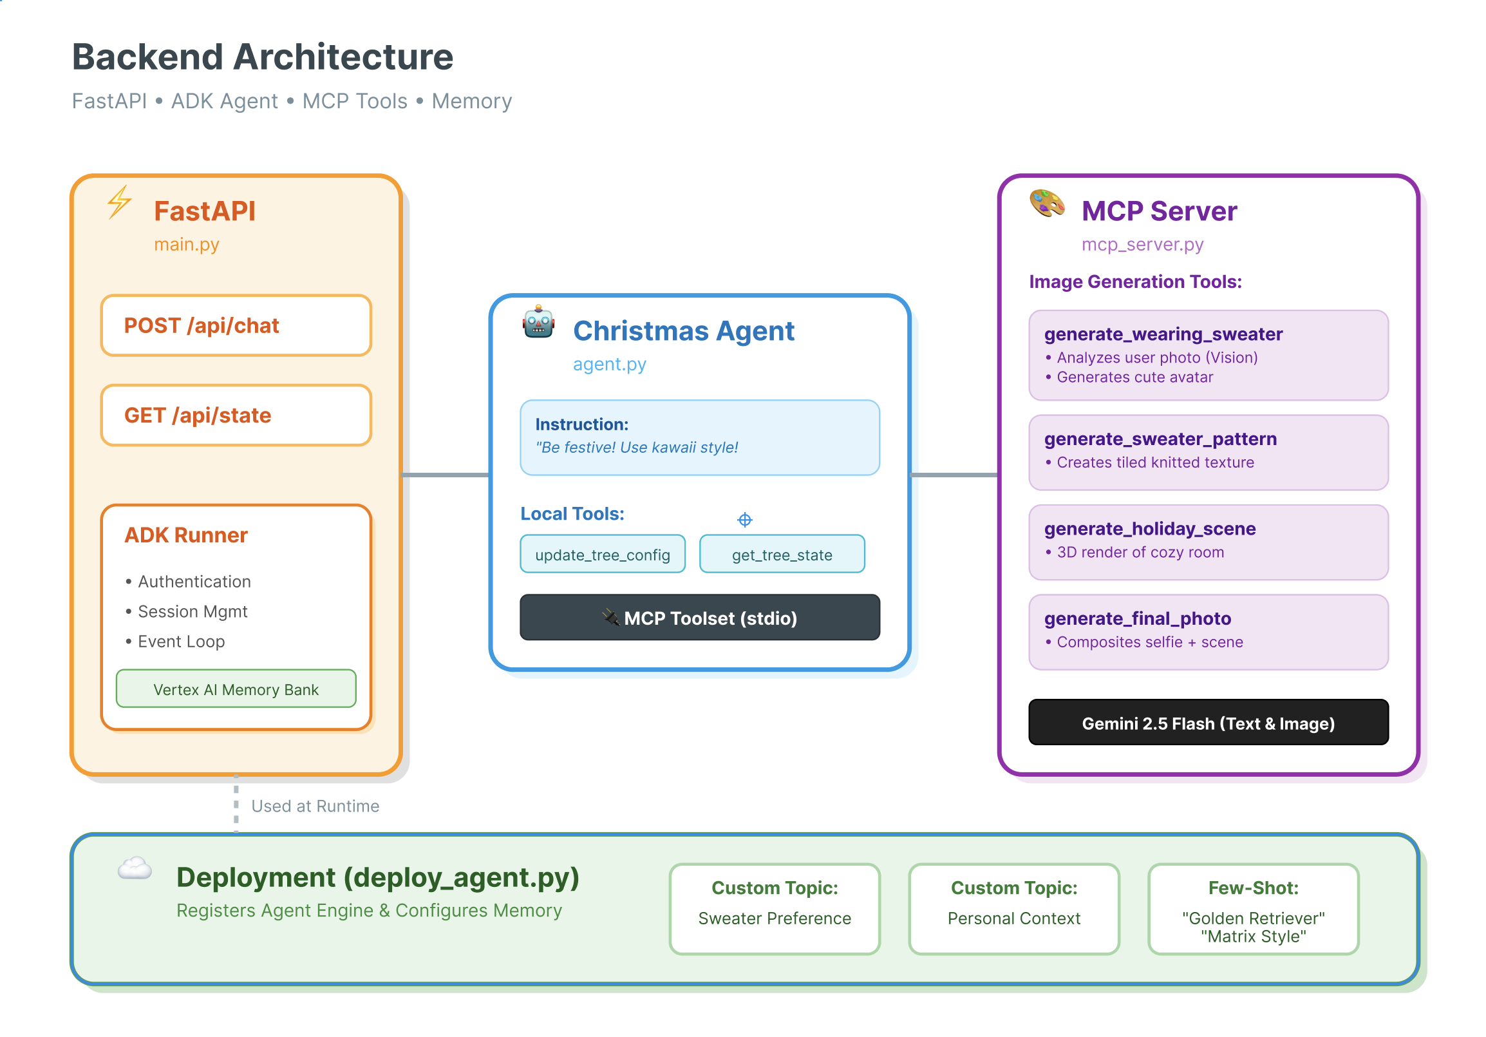Open the mcp_server.py link
1486x1037 pixels.
(1142, 245)
